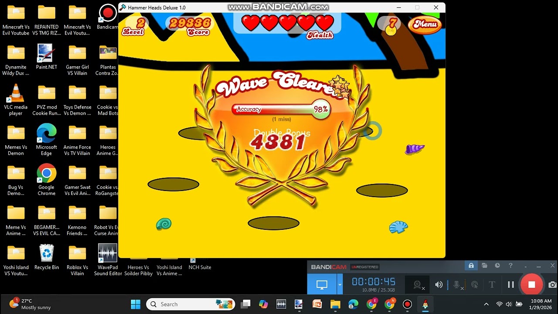Select the Kemono Friends folder

click(77, 220)
